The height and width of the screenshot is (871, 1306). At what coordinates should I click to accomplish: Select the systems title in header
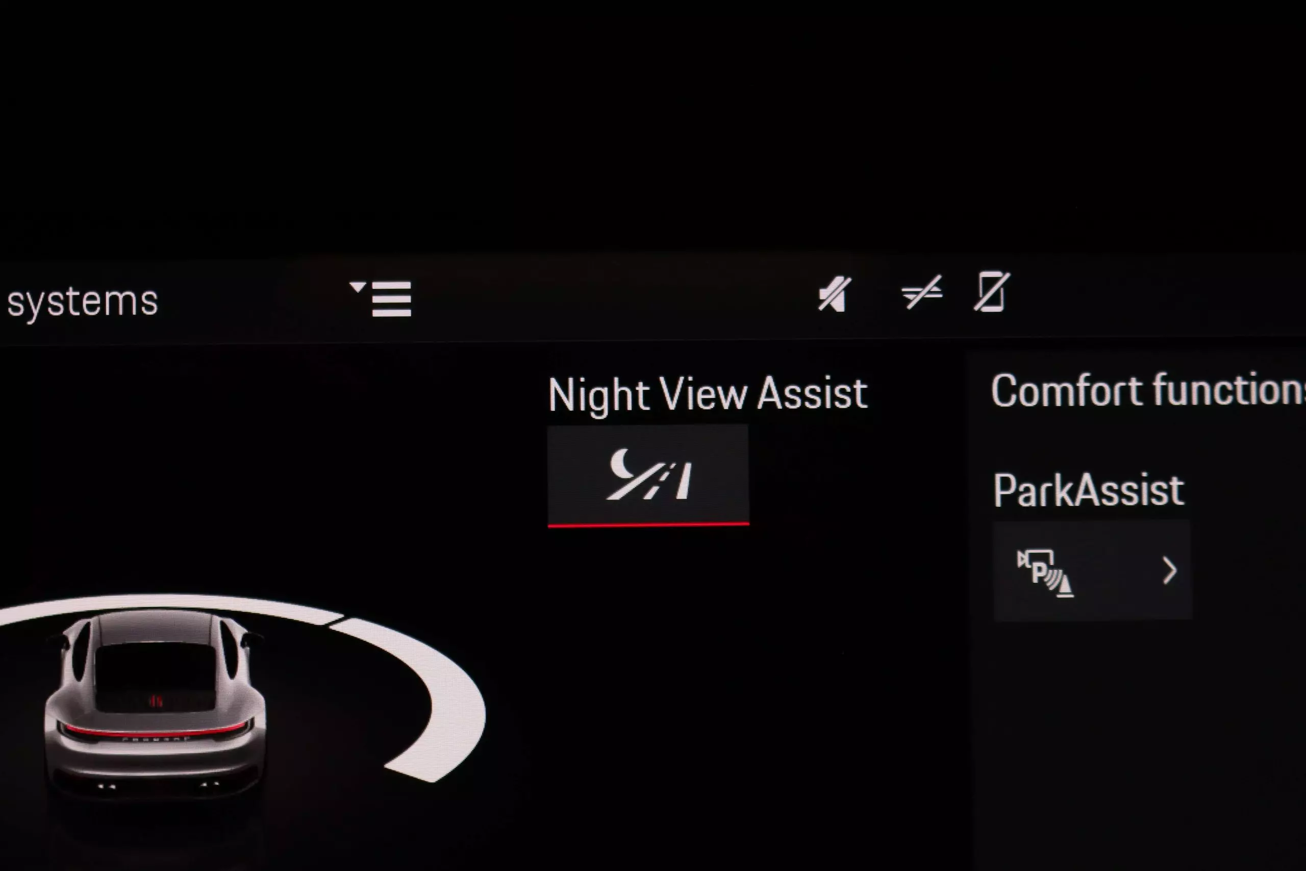[83, 302]
